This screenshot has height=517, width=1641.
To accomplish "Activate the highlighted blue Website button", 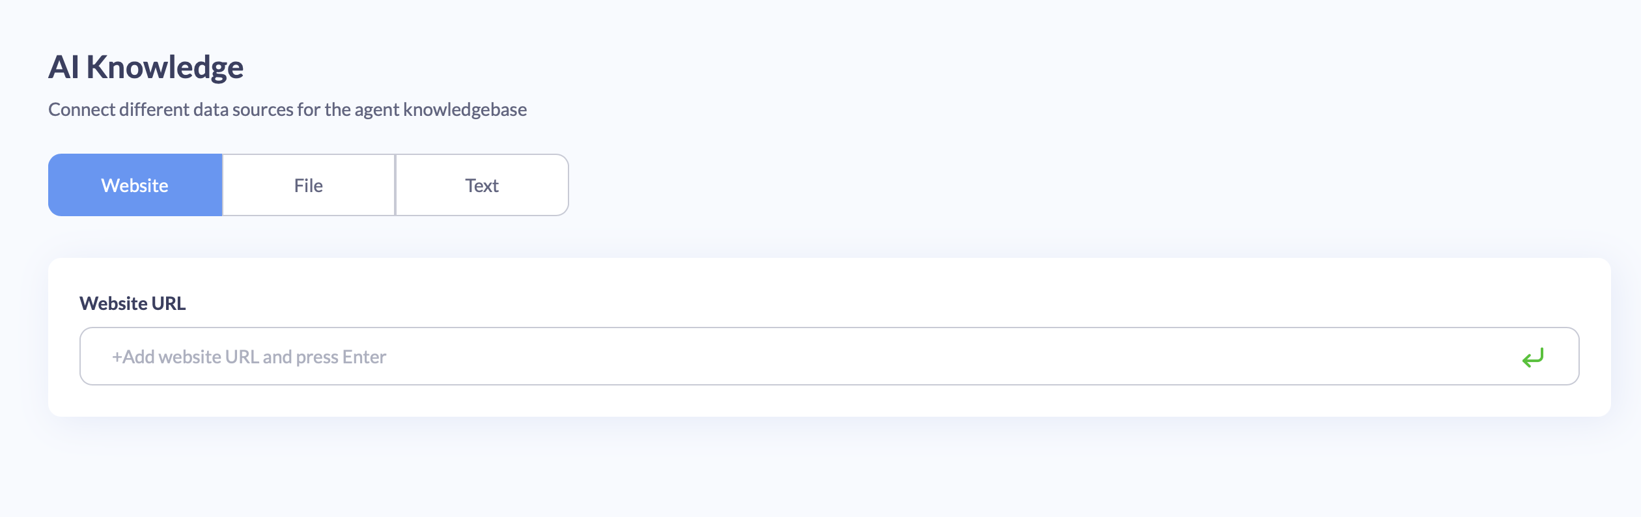I will (135, 185).
